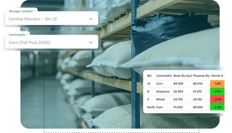Select the Storage Location field label
The width and height of the screenshot is (232, 133).
21,11
